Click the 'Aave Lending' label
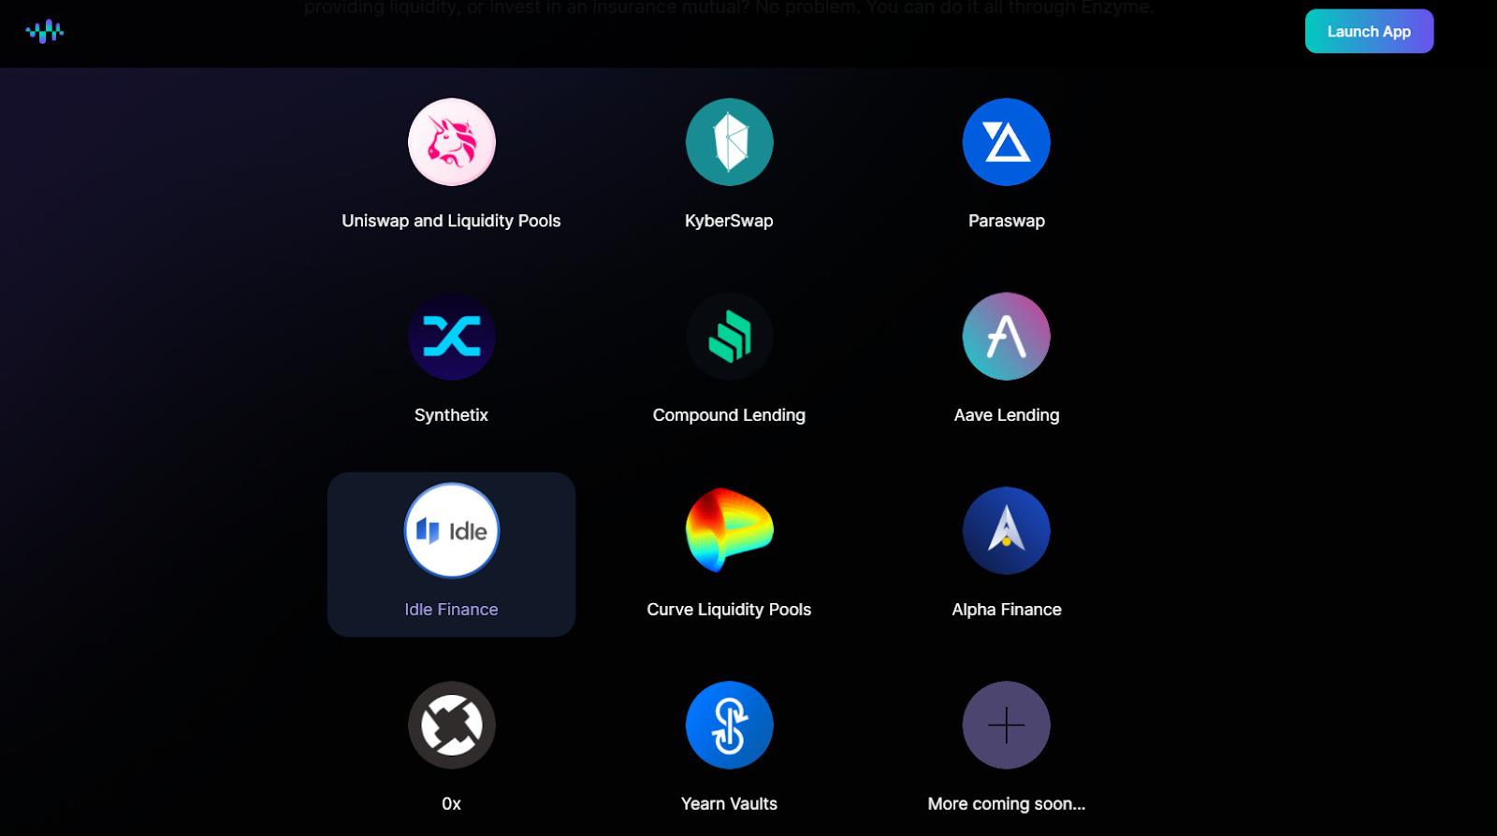1497x836 pixels. pyautogui.click(x=1007, y=415)
